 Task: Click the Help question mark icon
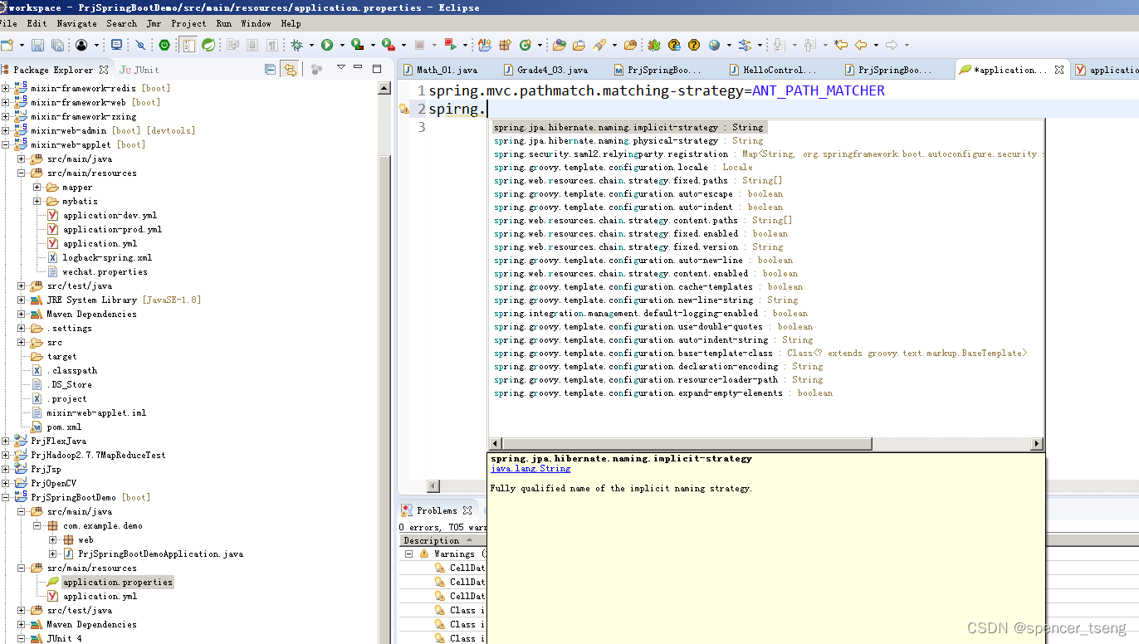click(x=693, y=44)
